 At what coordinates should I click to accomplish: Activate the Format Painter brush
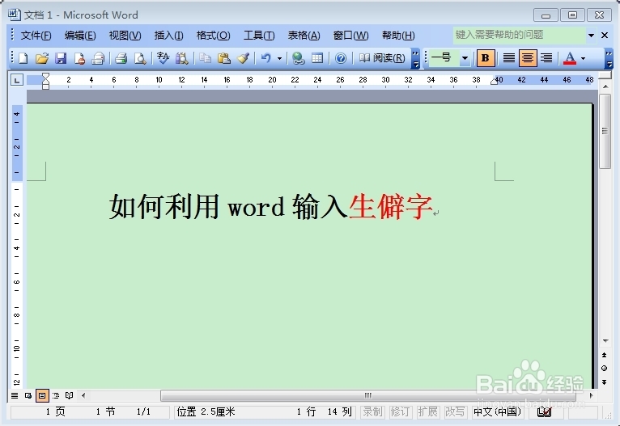click(x=243, y=58)
